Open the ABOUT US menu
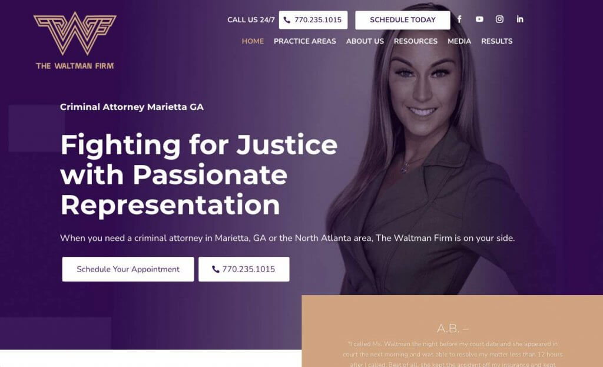 365,41
